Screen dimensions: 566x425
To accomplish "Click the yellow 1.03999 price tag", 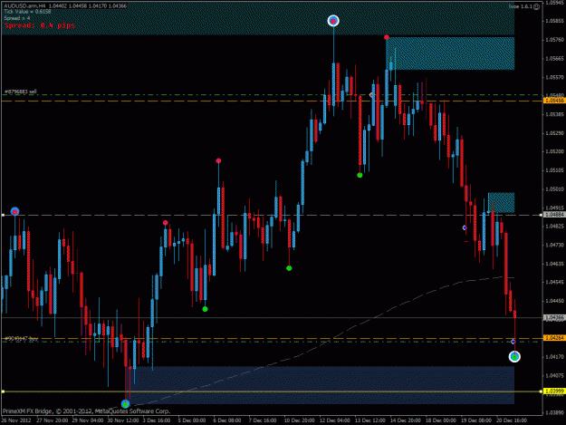I will pyautogui.click(x=553, y=391).
